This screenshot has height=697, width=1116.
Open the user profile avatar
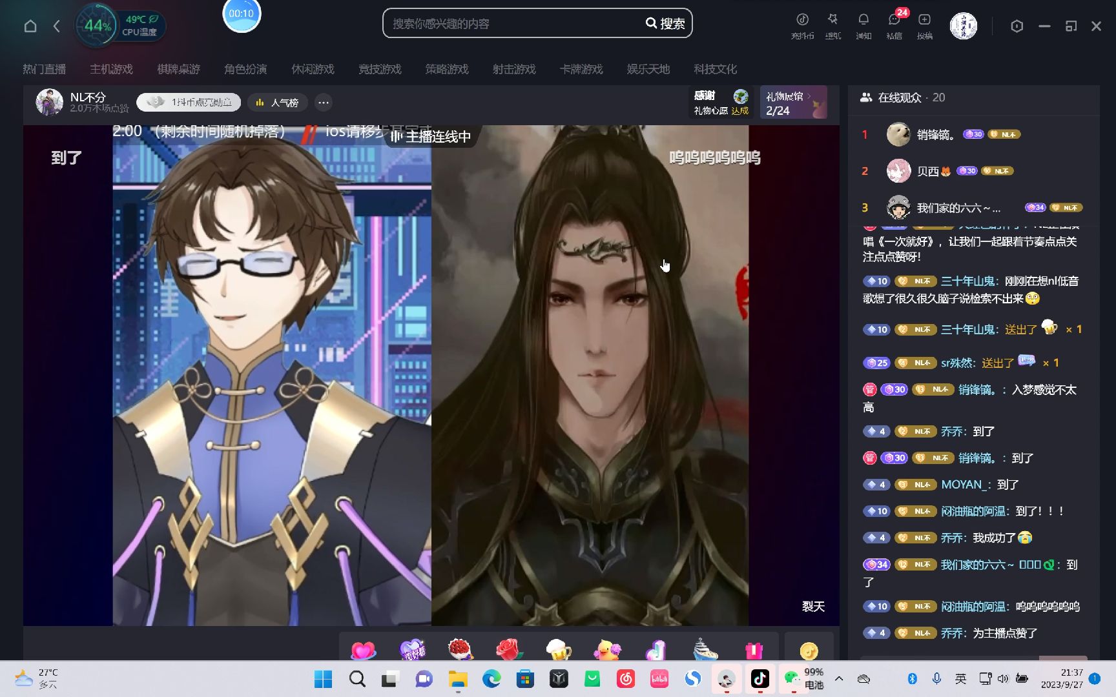[963, 26]
